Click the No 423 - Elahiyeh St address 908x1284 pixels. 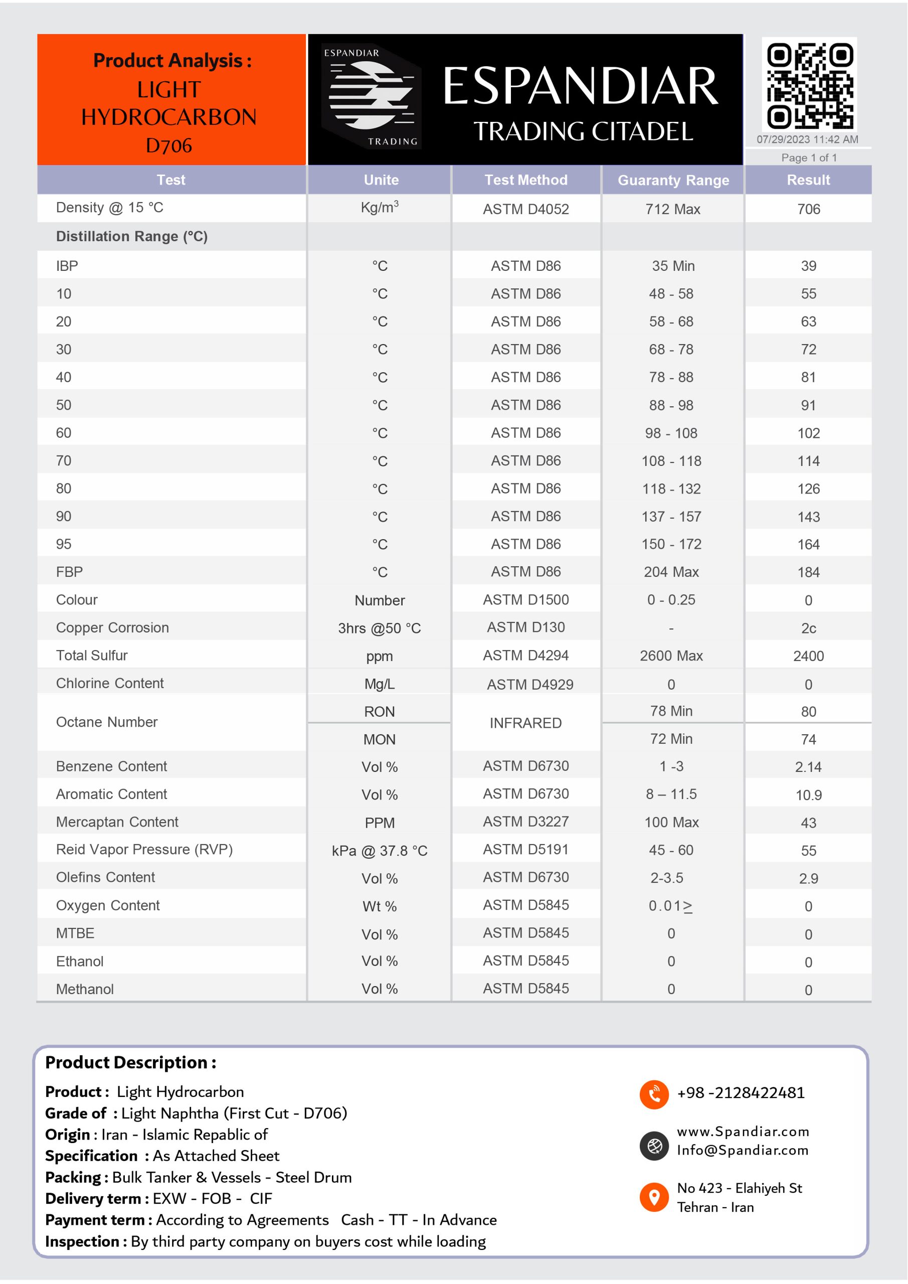click(739, 1188)
